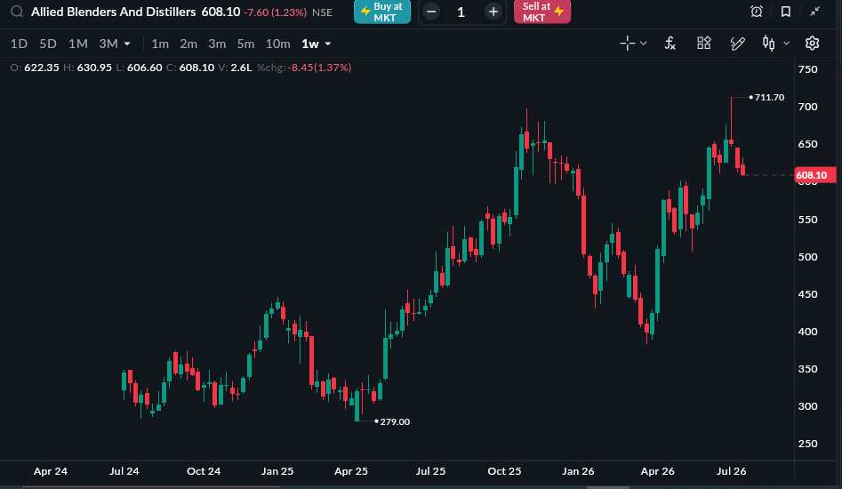Switch to 10m interval

coord(278,44)
